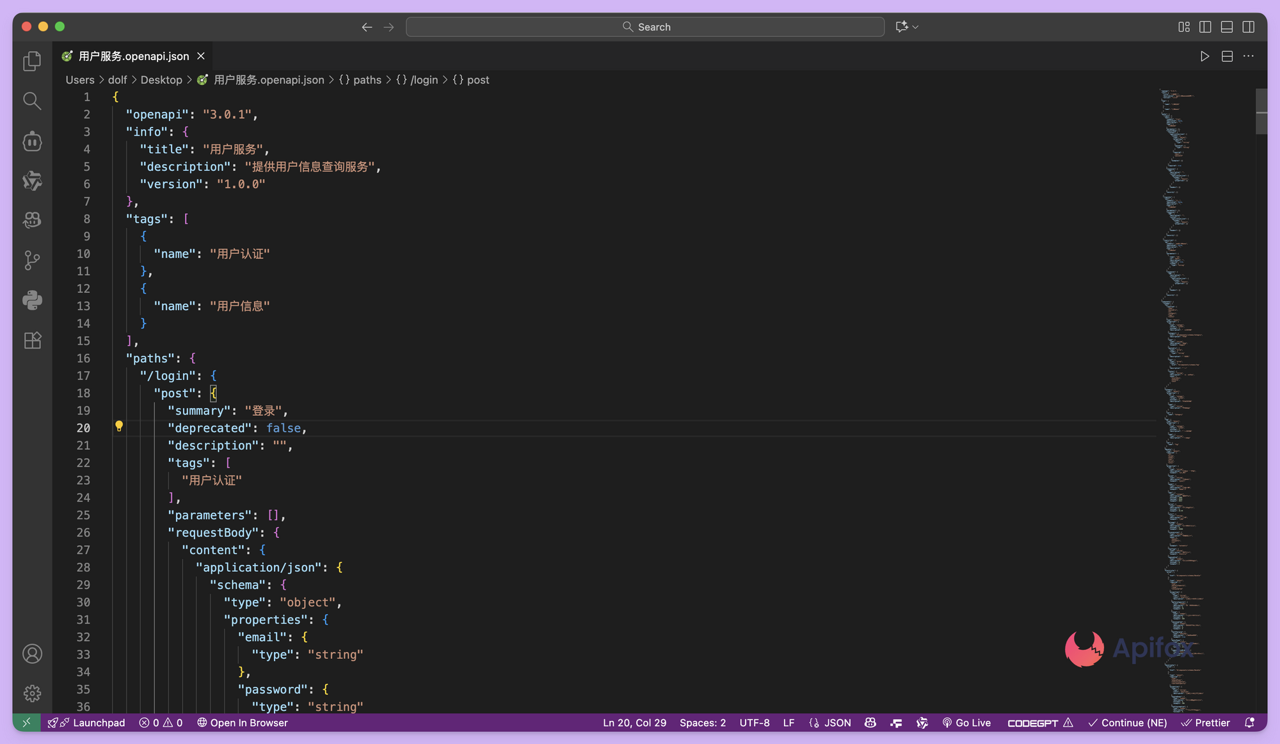1280x744 pixels.
Task: Open the Manage settings gear
Action: (x=32, y=693)
